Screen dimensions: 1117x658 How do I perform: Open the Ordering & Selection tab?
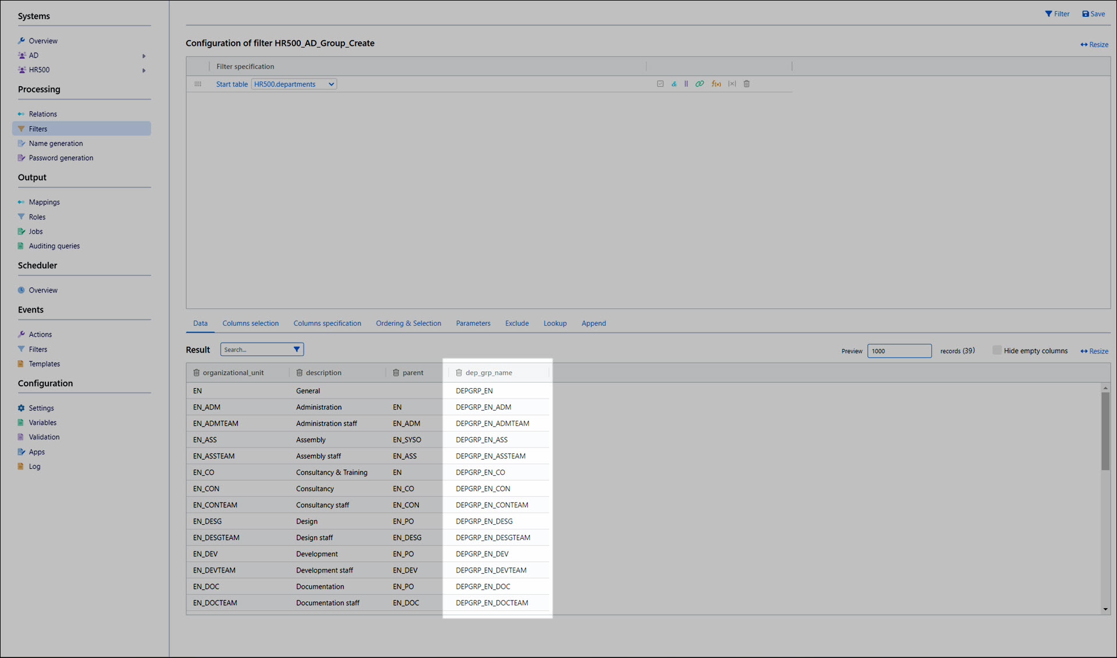408,323
